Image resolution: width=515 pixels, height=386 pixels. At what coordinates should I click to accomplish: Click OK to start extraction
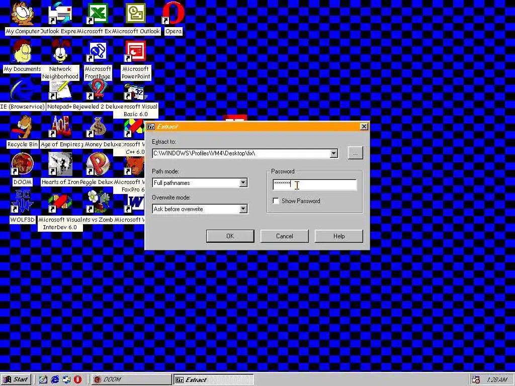tap(230, 236)
